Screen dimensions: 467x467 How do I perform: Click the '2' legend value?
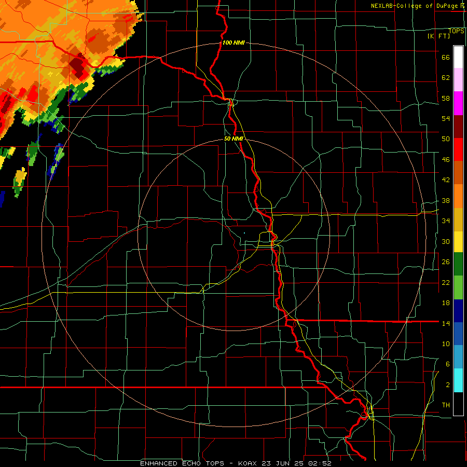pos(448,384)
